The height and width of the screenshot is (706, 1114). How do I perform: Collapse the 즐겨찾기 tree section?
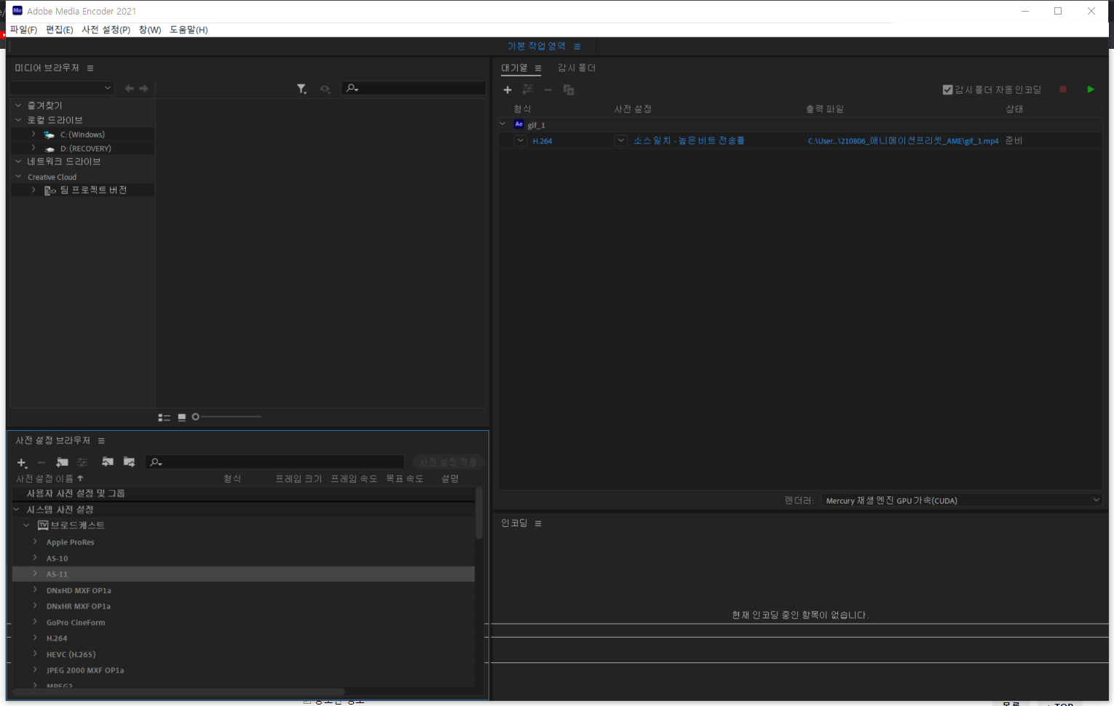click(18, 106)
